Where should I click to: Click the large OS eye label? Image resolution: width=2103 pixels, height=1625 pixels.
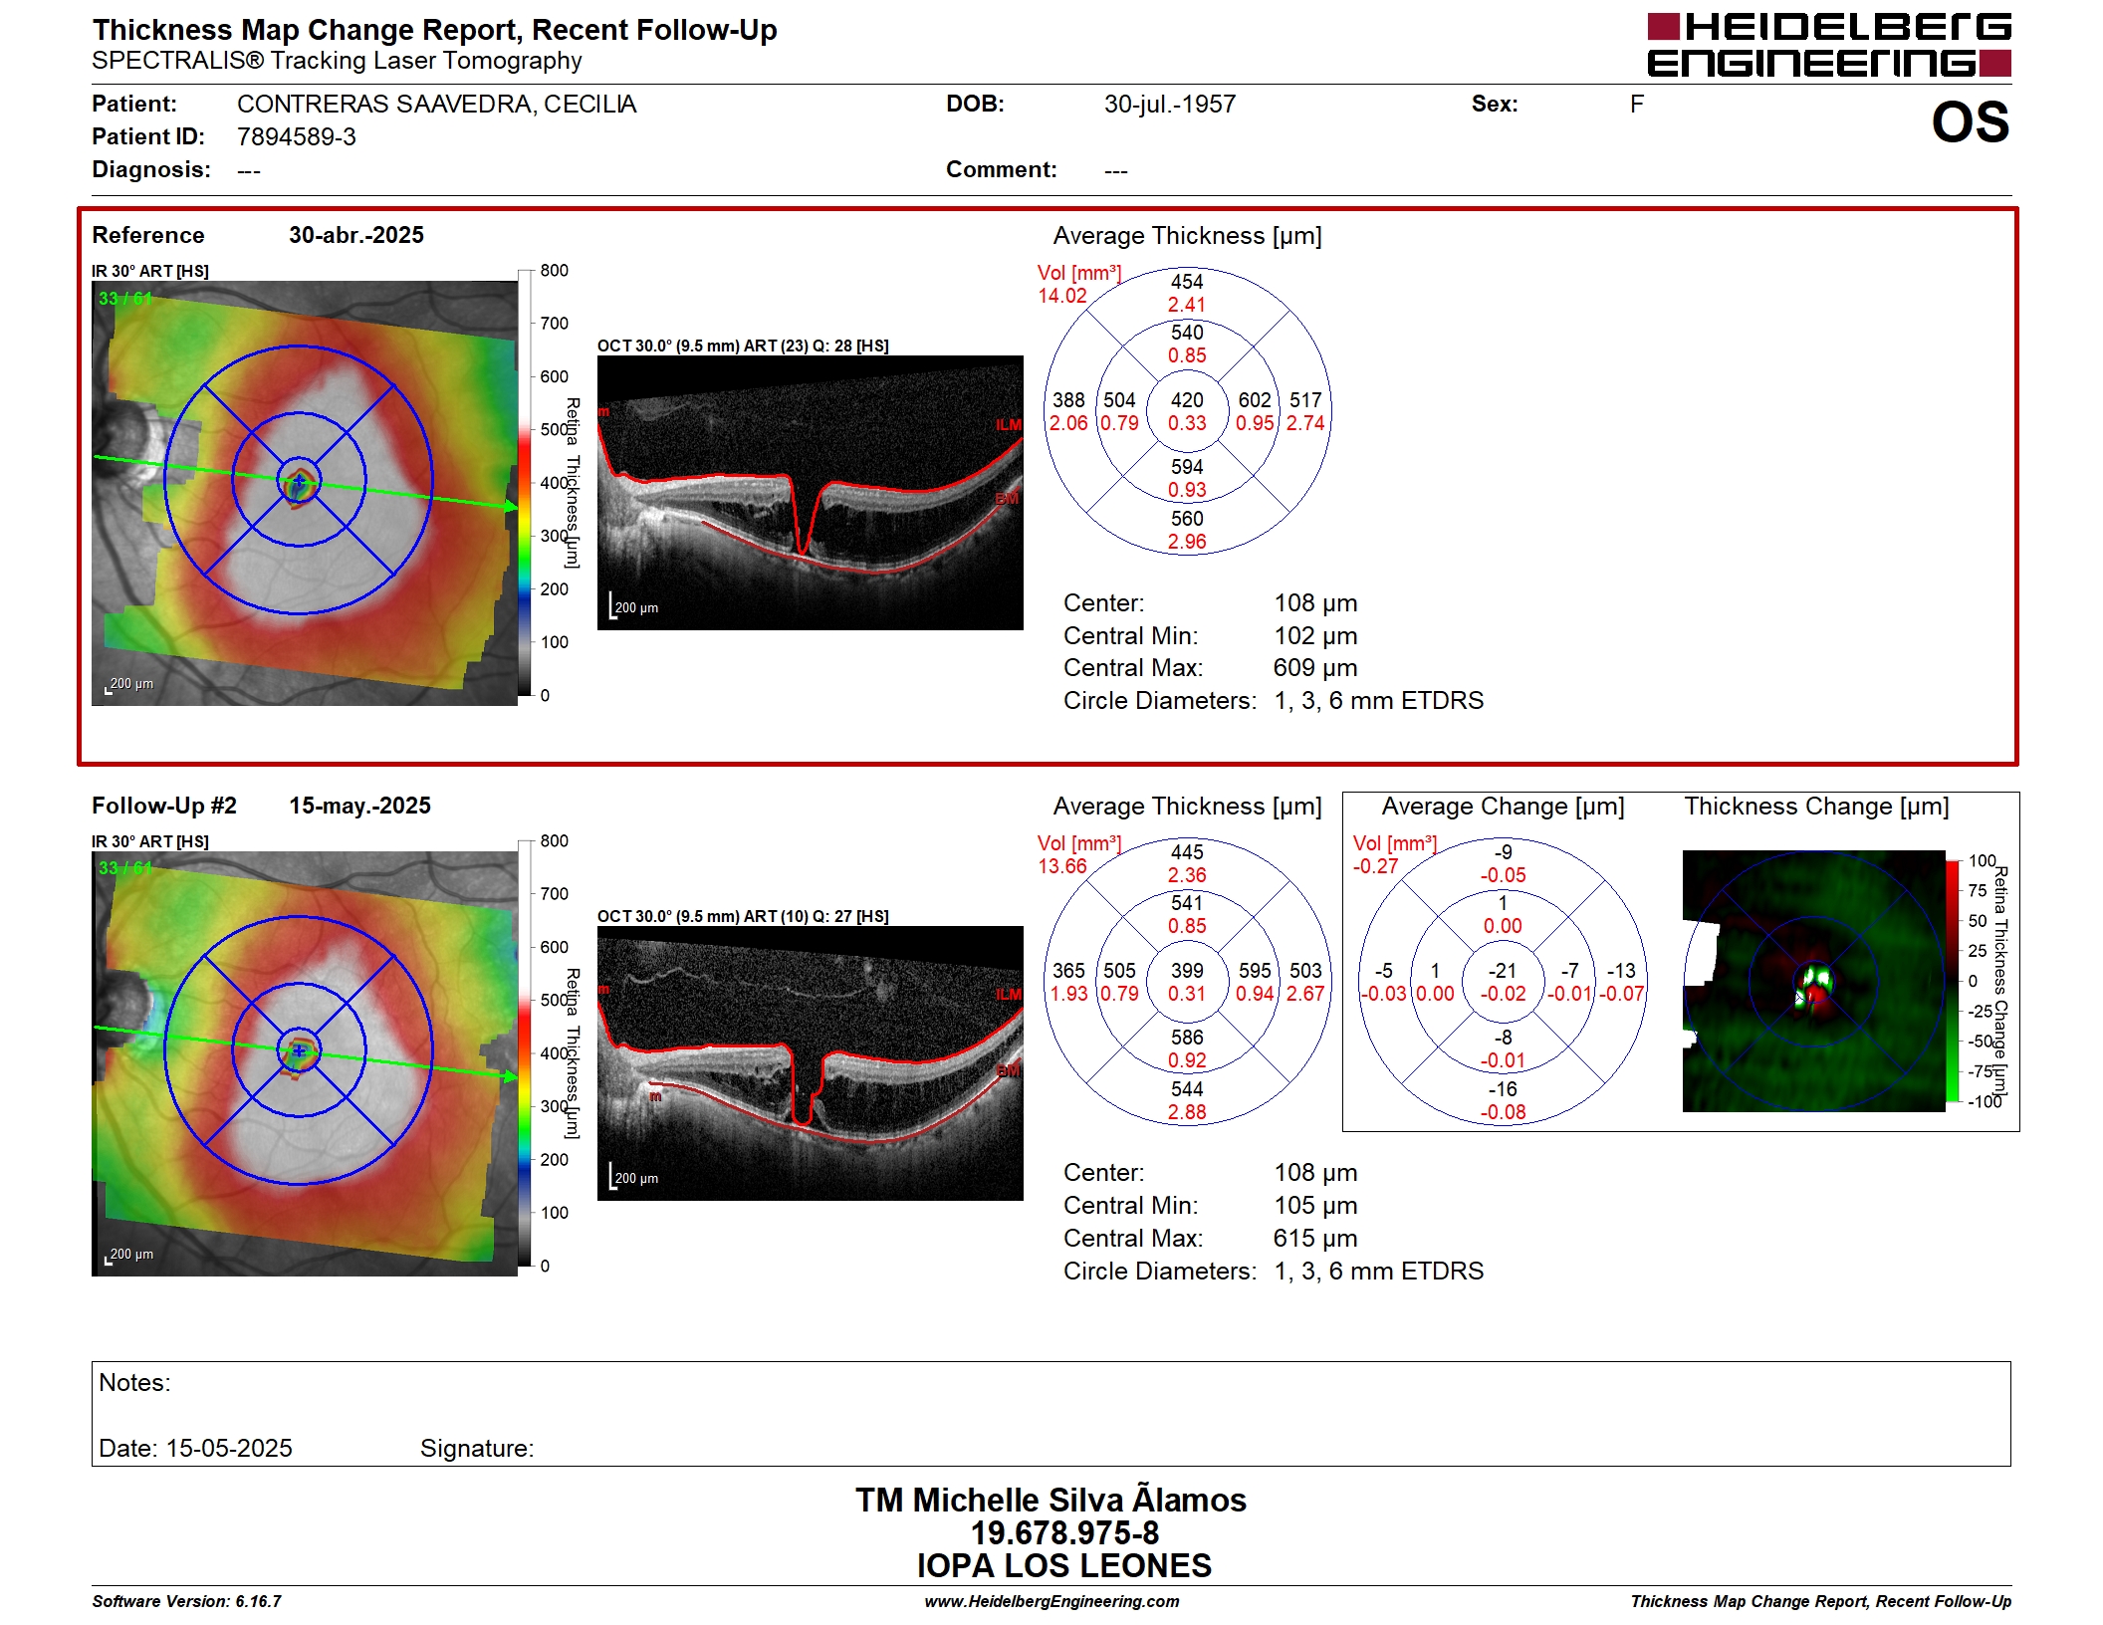tap(1970, 122)
